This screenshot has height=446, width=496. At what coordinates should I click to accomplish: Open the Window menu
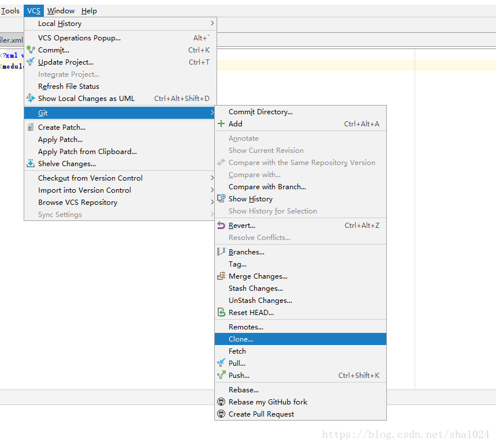point(61,11)
